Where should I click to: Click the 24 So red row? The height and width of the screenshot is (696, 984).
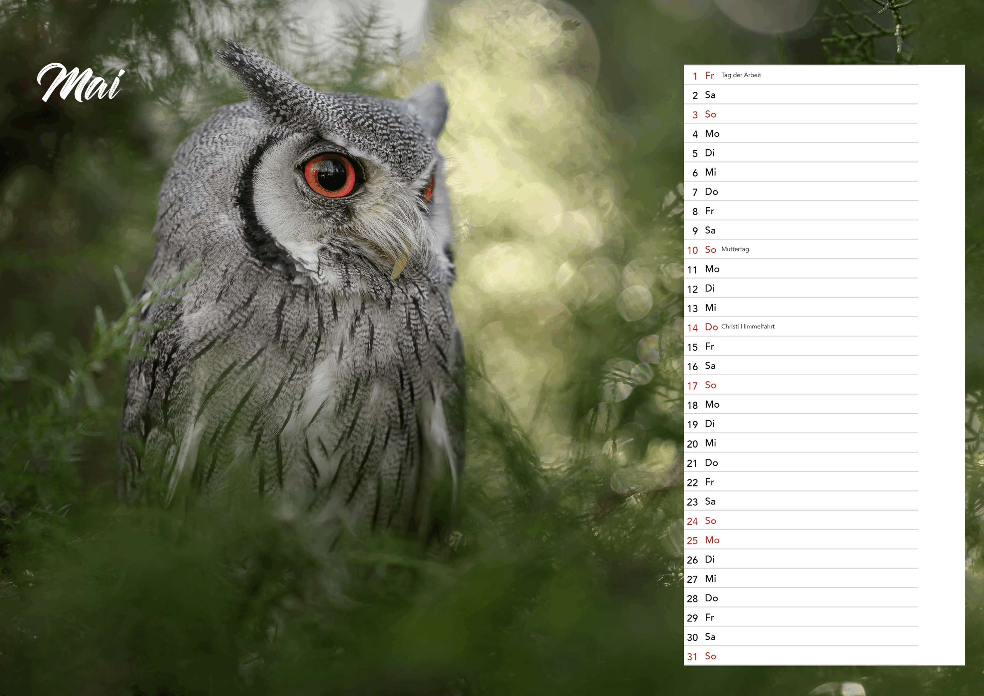click(x=801, y=521)
